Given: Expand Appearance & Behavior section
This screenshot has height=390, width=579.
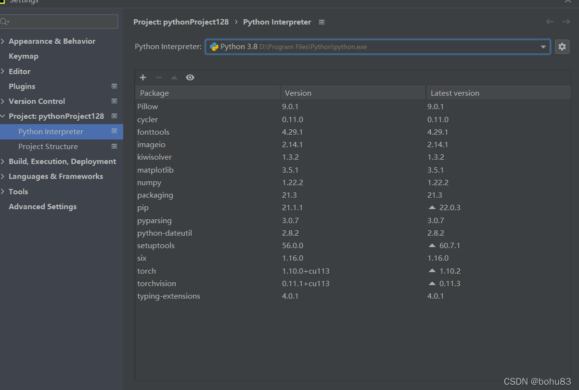Looking at the screenshot, I should coord(3,41).
